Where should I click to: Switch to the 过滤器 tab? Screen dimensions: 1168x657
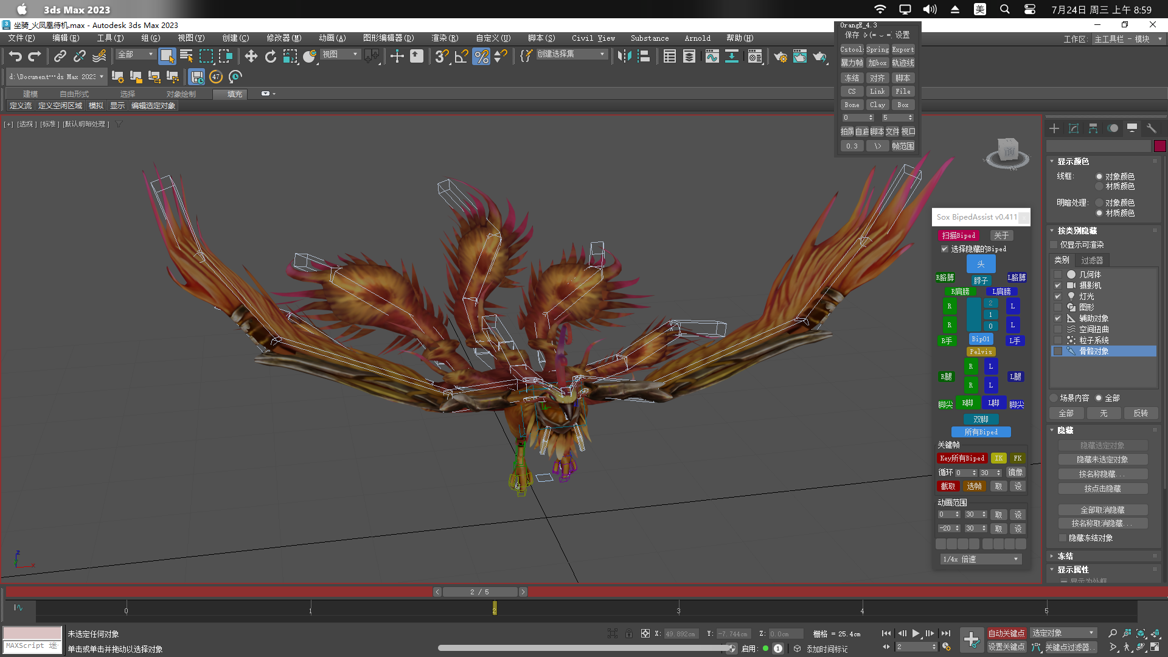coord(1092,260)
